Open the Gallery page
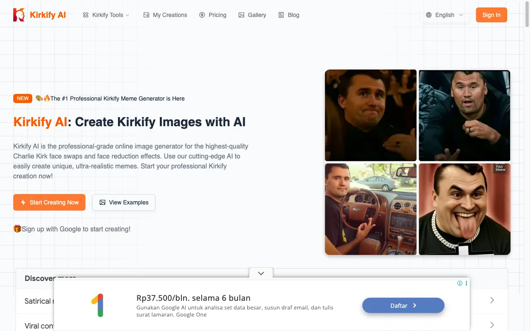The width and height of the screenshot is (530, 331). click(252, 15)
